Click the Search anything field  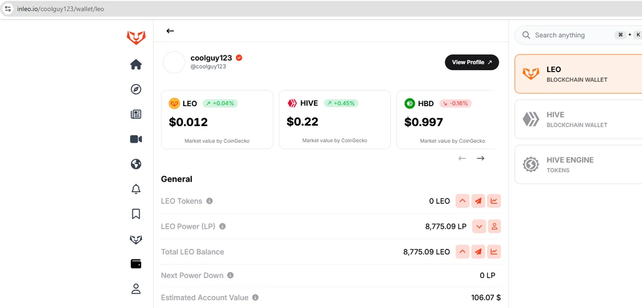pyautogui.click(x=579, y=35)
